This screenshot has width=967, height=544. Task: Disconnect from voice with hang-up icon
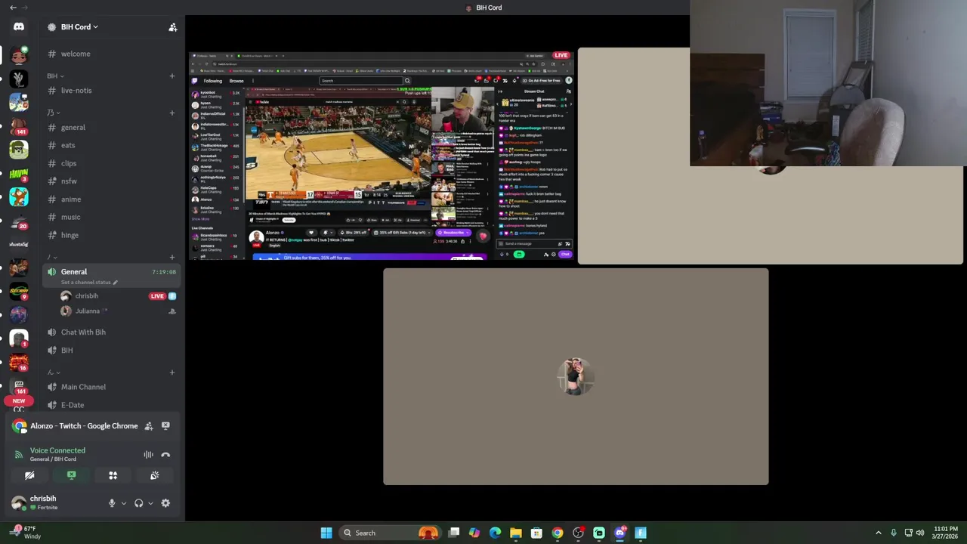[x=165, y=455]
